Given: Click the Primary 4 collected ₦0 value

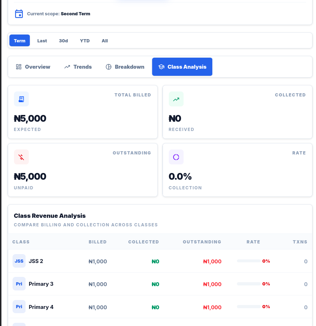Looking at the screenshot, I should [x=156, y=307].
